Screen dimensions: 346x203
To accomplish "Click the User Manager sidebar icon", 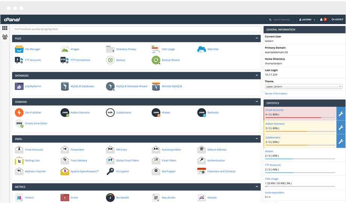I will tap(5, 37).
